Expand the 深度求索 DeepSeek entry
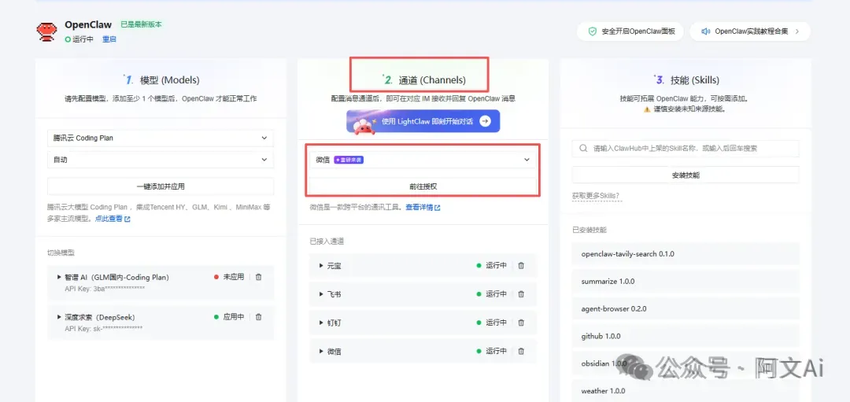Image resolution: width=850 pixels, height=402 pixels. 59,317
